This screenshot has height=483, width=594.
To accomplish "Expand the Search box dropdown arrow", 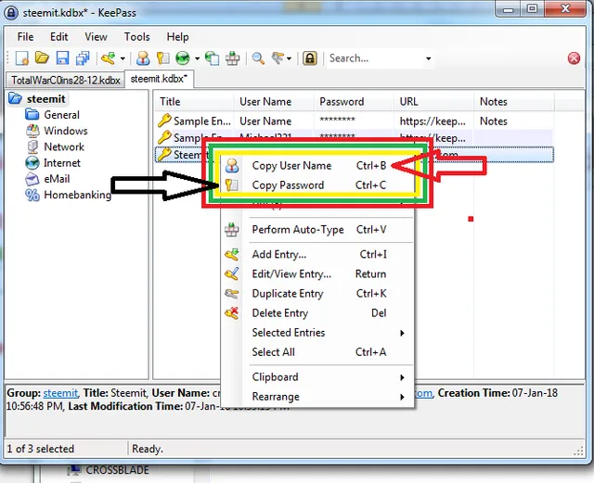I will [429, 58].
